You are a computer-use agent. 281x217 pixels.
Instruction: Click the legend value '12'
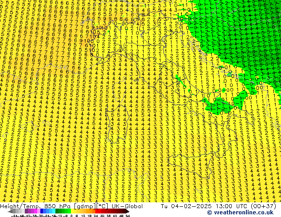[x=83, y=216]
